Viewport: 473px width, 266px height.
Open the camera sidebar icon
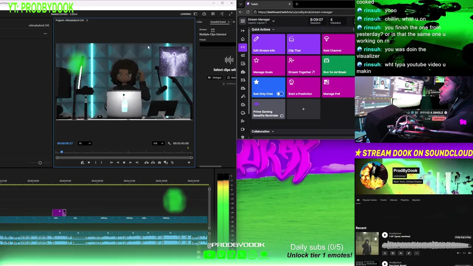[242, 129]
